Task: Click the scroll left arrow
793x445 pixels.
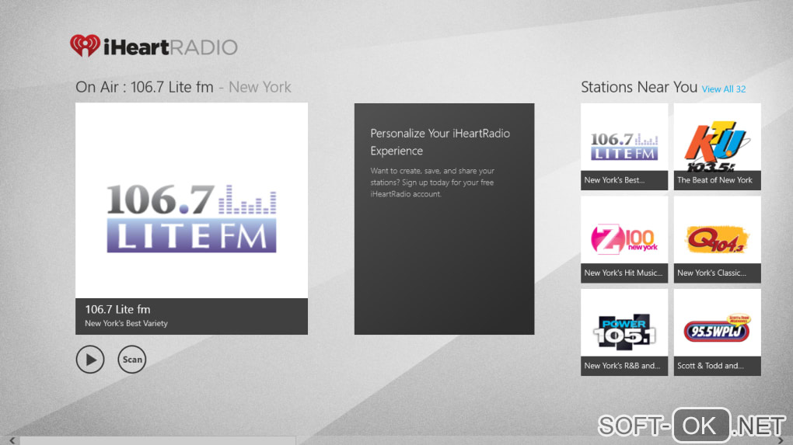Action: (x=12, y=440)
